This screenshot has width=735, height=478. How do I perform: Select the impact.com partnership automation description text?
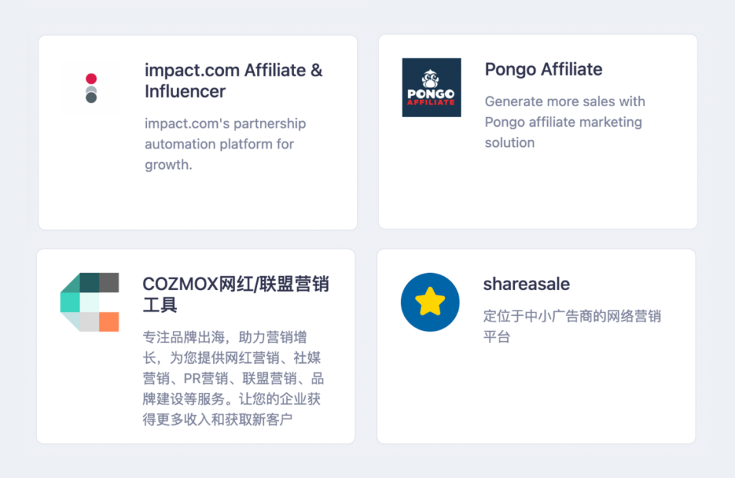click(225, 144)
